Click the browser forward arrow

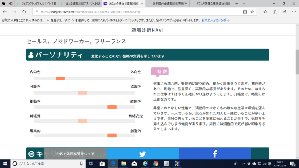pos(15,12)
